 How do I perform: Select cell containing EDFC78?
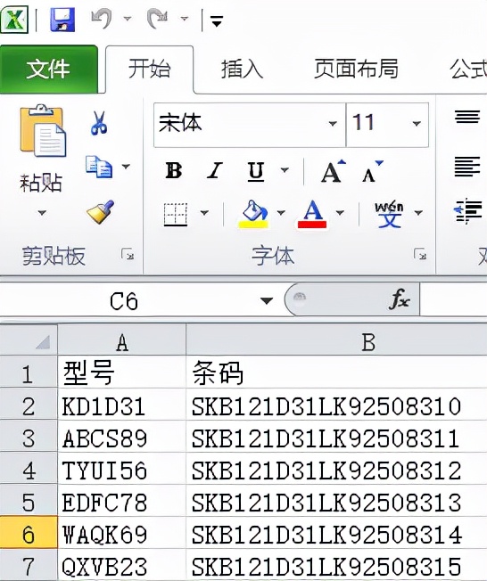coord(121,501)
